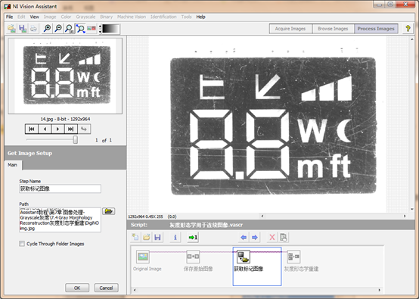Click the OK button
419x299 pixels.
pyautogui.click(x=77, y=288)
